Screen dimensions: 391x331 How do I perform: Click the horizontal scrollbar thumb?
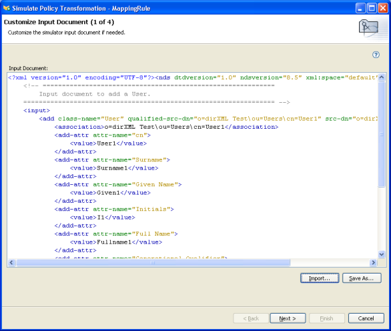coord(153,262)
